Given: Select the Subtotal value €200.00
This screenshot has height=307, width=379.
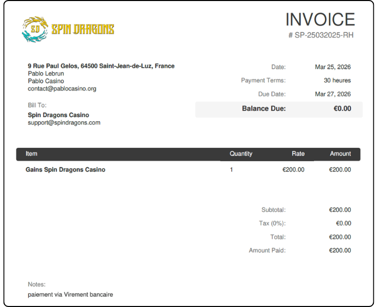Looking at the screenshot, I should (340, 210).
